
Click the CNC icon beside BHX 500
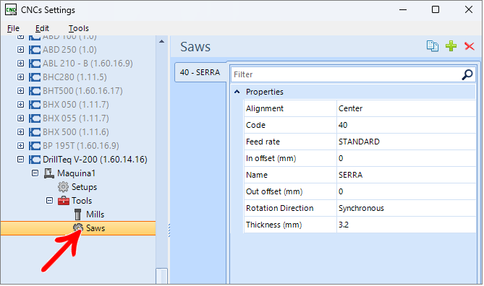click(x=35, y=132)
